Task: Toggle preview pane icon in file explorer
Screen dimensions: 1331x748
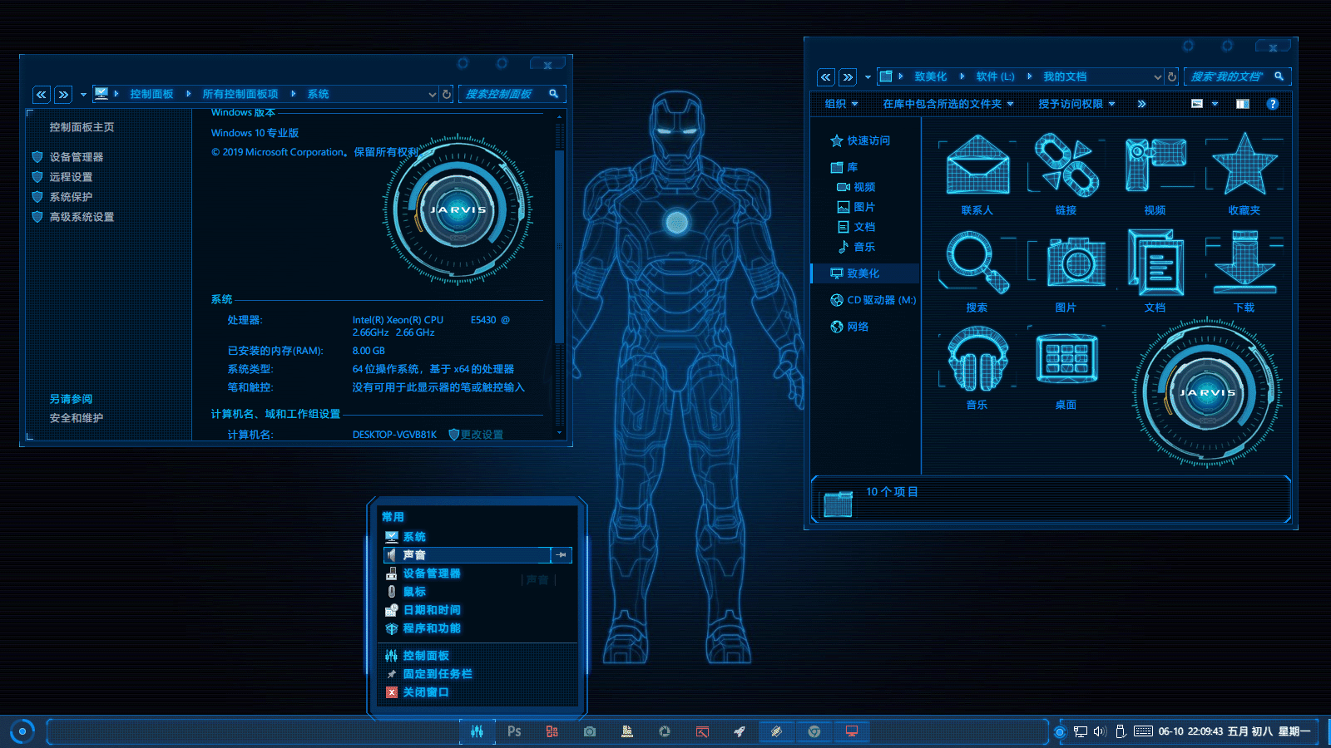Action: pos(1242,104)
